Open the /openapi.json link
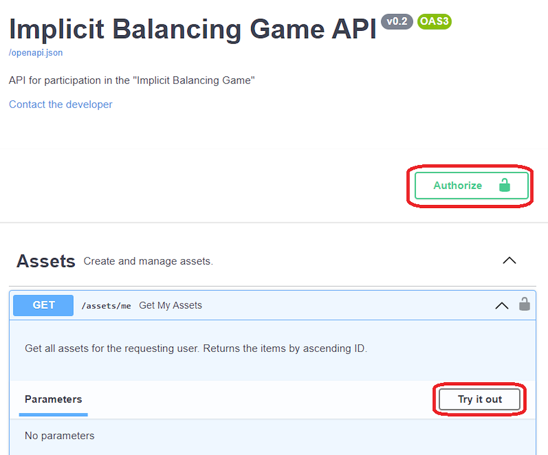The width and height of the screenshot is (548, 455). pyautogui.click(x=36, y=53)
